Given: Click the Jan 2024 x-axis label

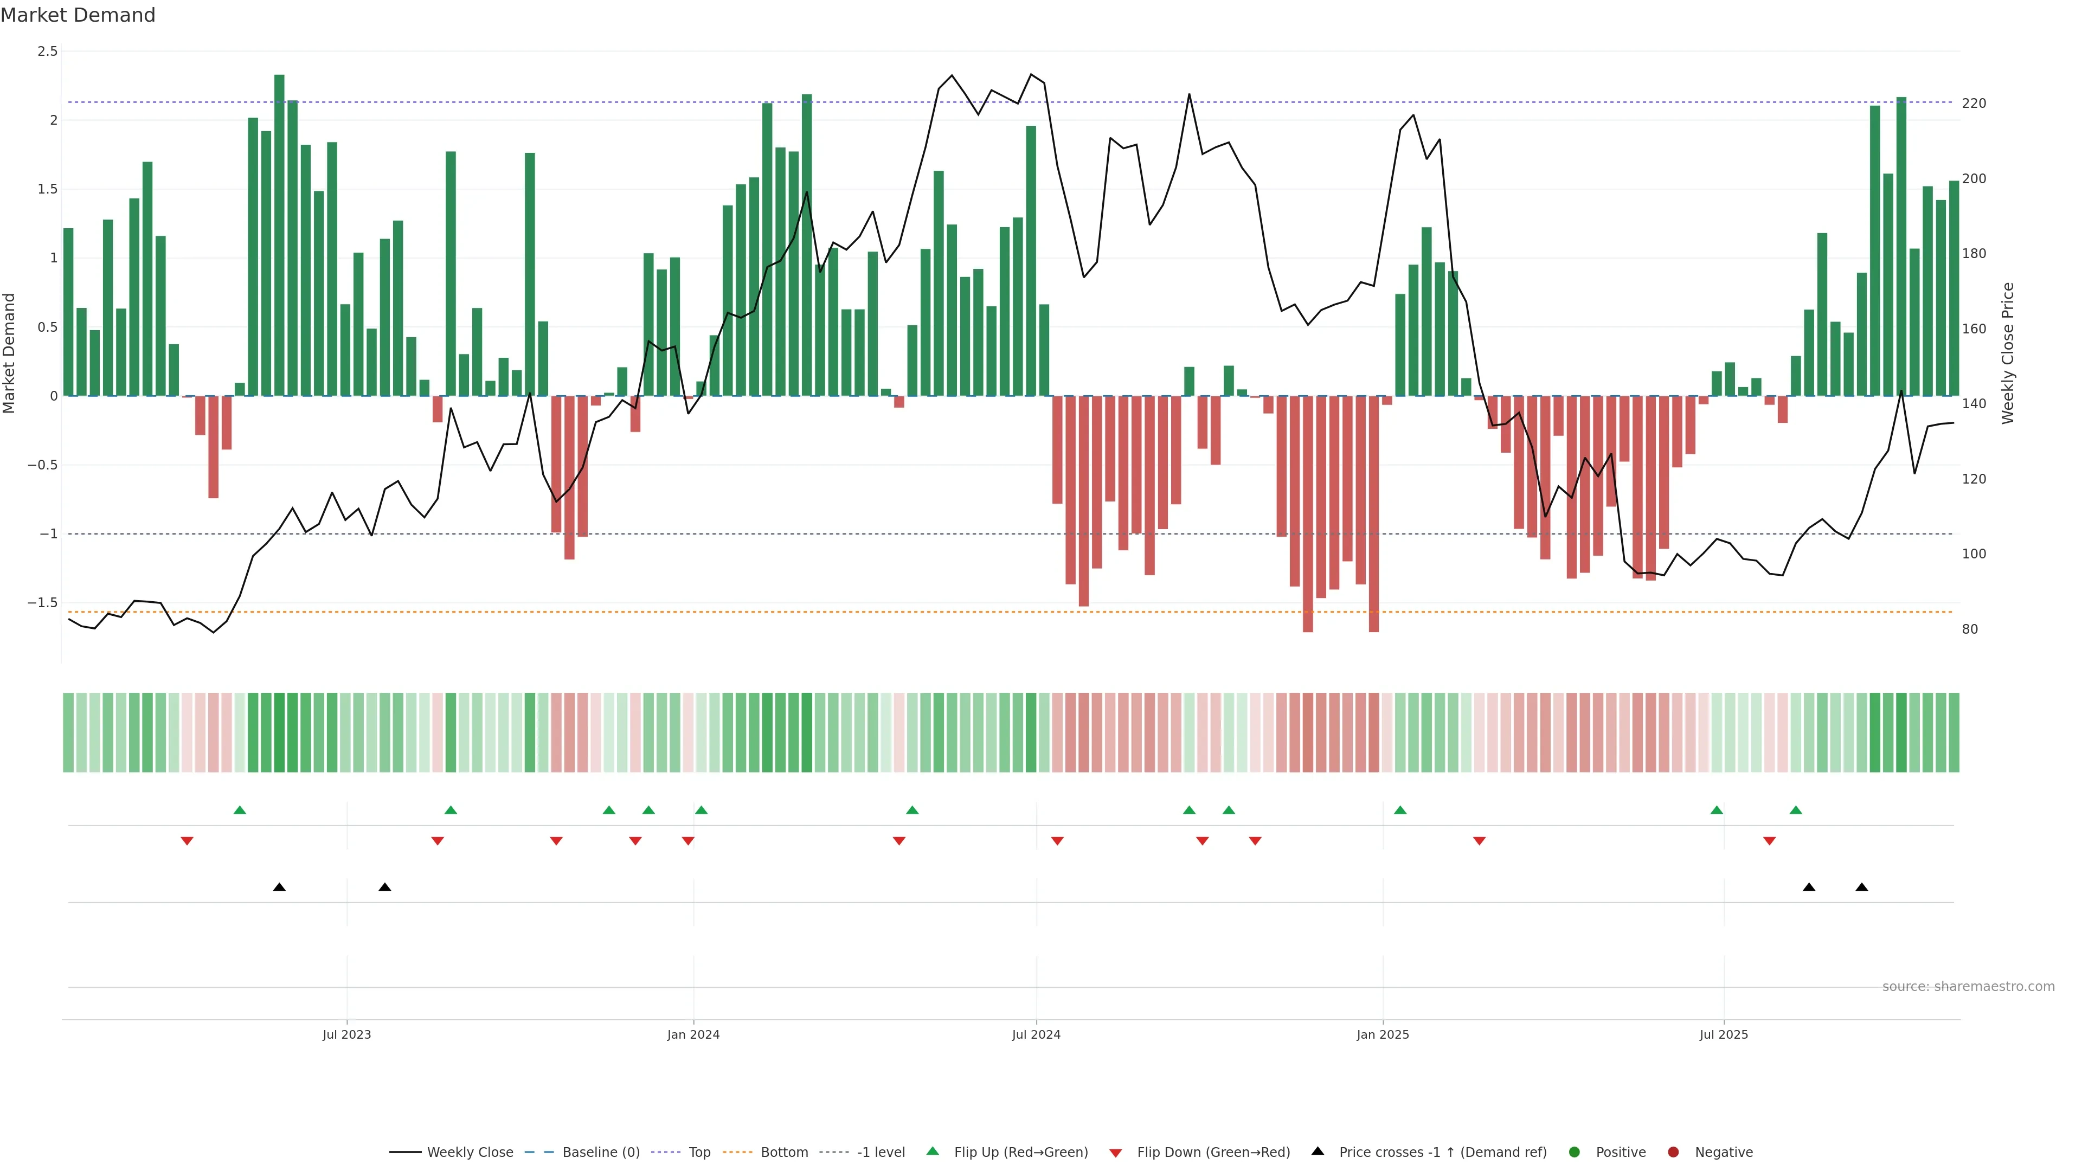Looking at the screenshot, I should click(693, 1034).
